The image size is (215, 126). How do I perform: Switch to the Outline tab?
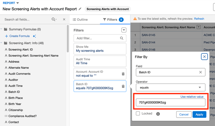point(80,20)
